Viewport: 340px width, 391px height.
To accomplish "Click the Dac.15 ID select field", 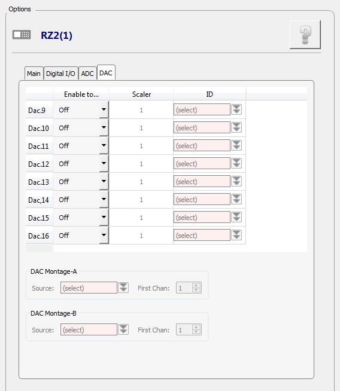I will [x=202, y=217].
